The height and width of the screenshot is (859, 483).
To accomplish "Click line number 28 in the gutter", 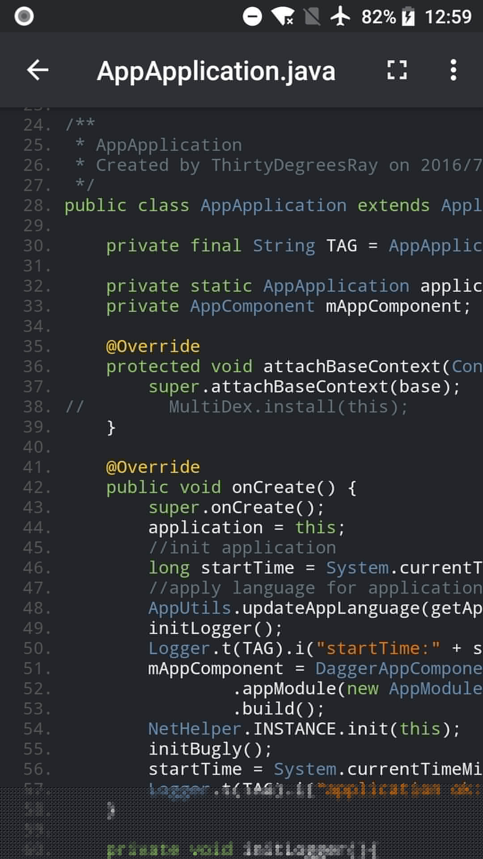I will [37, 206].
